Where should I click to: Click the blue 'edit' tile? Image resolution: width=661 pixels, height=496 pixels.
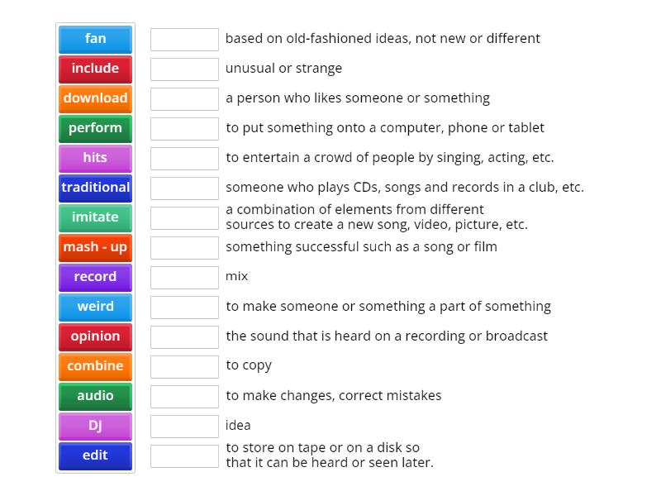pyautogui.click(x=95, y=455)
